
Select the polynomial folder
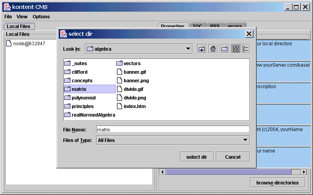80,98
